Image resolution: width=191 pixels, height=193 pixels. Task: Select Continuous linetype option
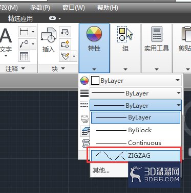tap(136, 143)
